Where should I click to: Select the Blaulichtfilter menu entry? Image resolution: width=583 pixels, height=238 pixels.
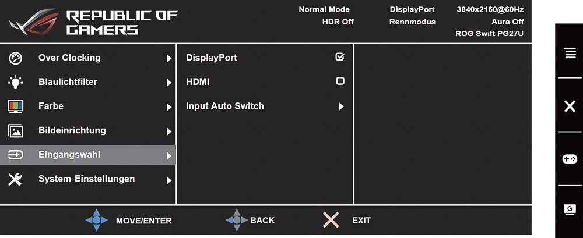88,82
